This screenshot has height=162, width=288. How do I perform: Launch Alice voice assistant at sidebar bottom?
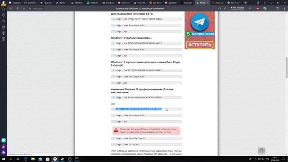coord(4,153)
